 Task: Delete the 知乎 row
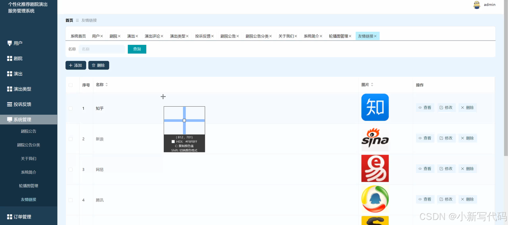click(x=467, y=107)
